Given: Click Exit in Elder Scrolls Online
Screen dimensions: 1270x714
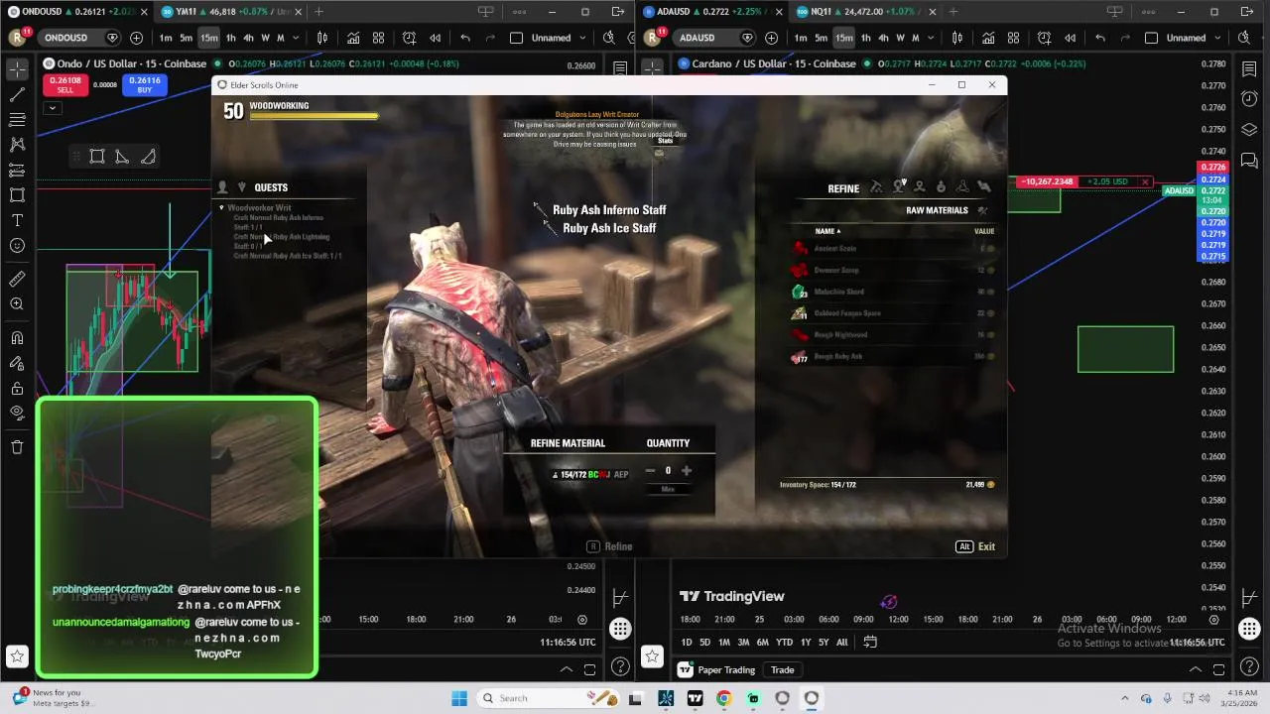Looking at the screenshot, I should tap(976, 546).
